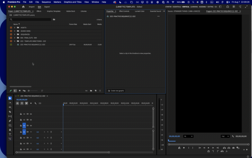Select the Ripple Edit tool
The height and width of the screenshot is (158, 252).
click(10, 107)
